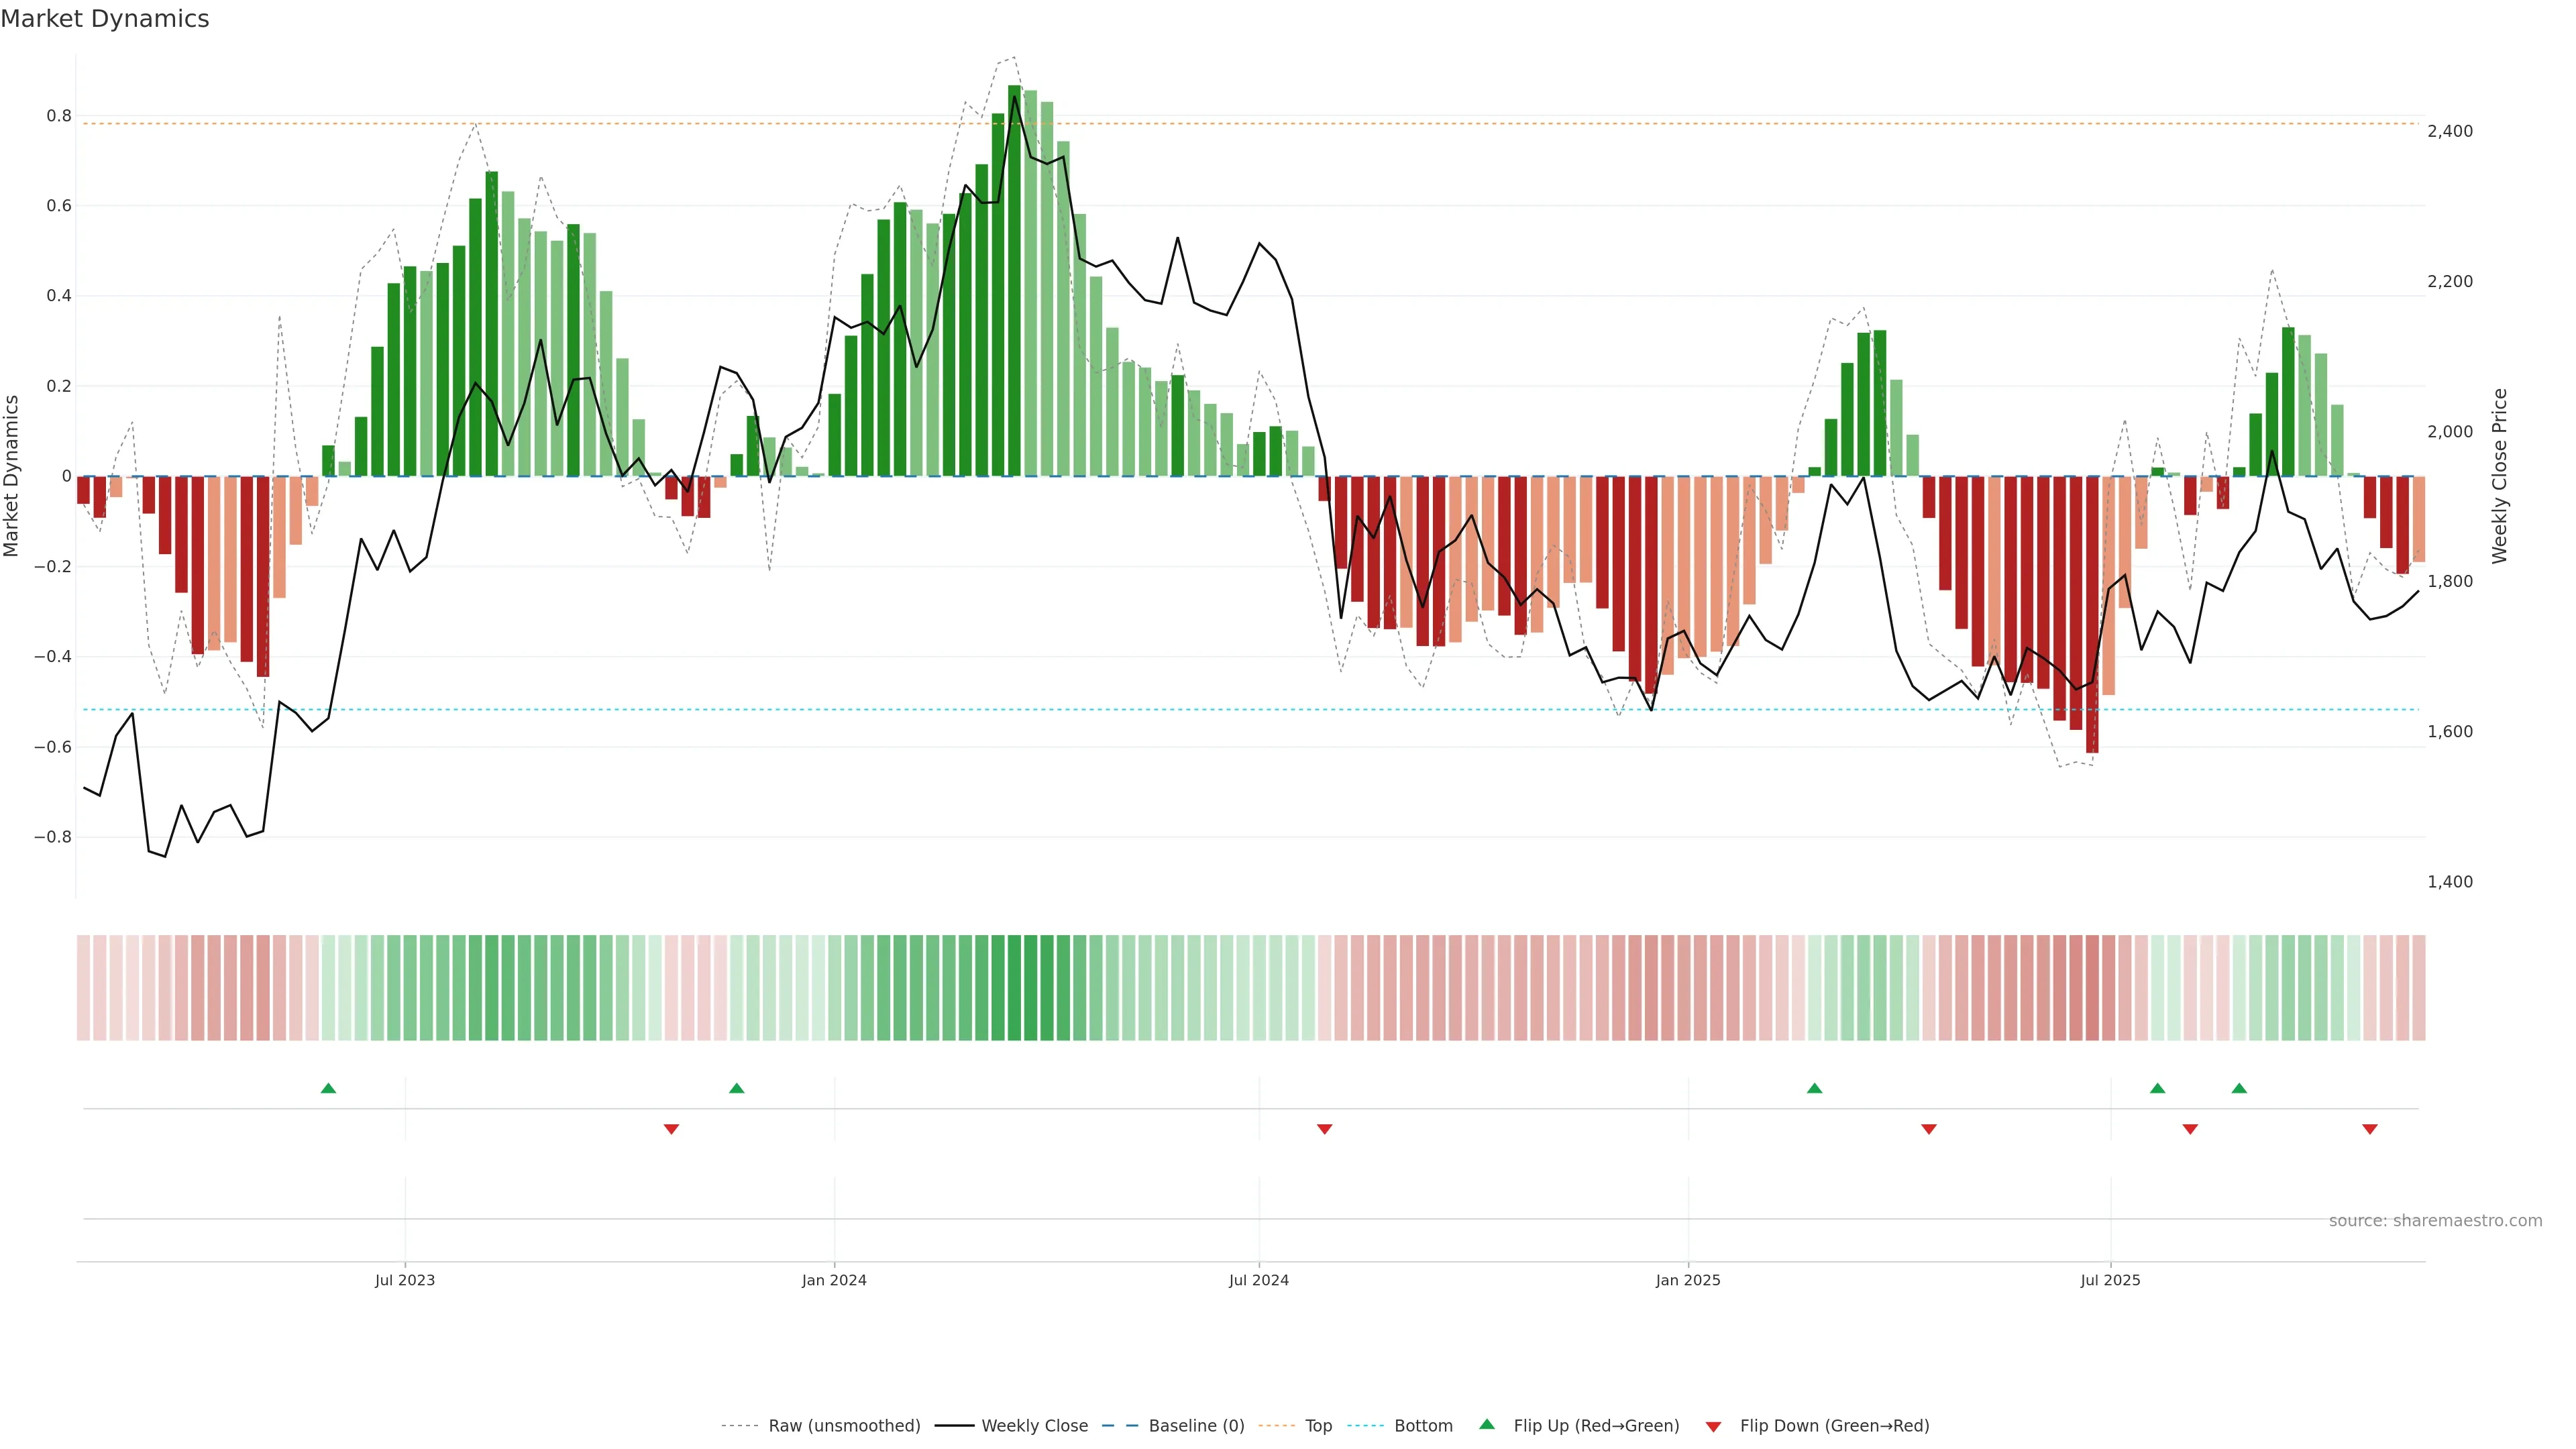Toggle Flip Up (Red→Green) legend entry
Image resolution: width=2576 pixels, height=1449 pixels.
tap(1596, 1426)
